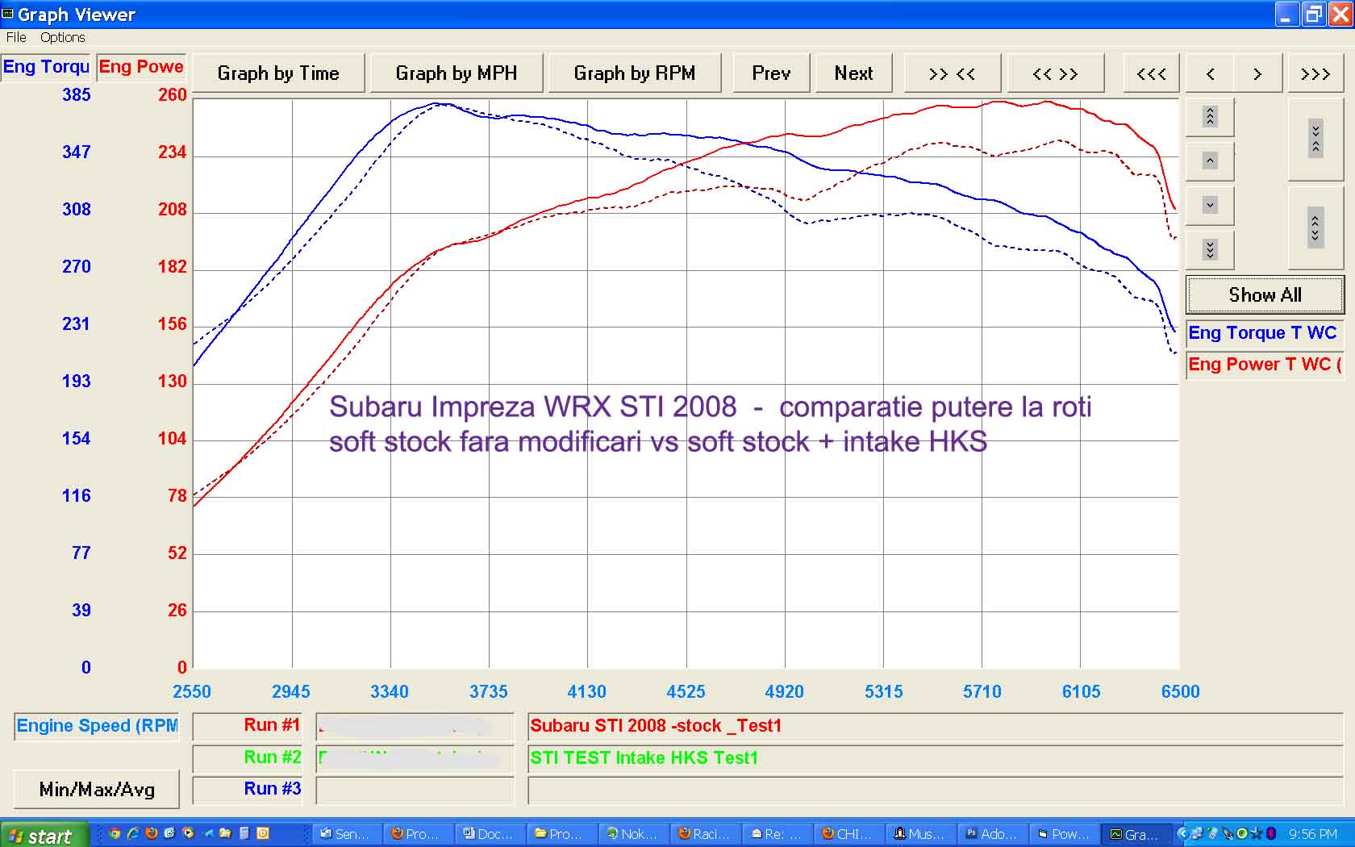
Task: Launch Internet Explorer from quick launch
Action: click(132, 833)
